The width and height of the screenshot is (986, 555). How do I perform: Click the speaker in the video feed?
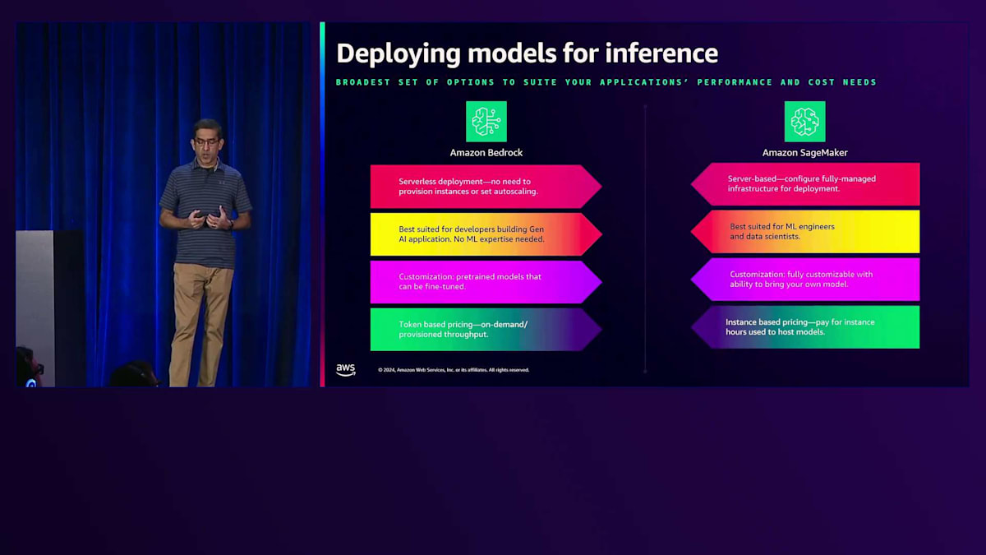(204, 252)
